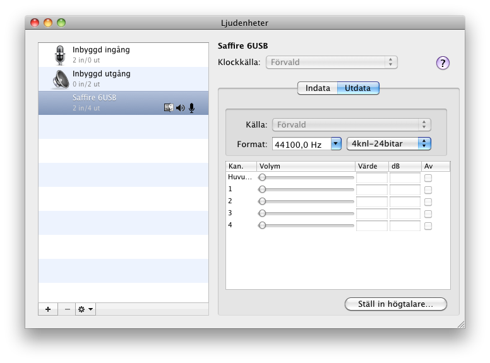The height and width of the screenshot is (363, 490).
Task: Click the minus button below the device list
Action: coord(67,309)
